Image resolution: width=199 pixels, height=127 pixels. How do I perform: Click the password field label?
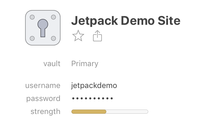coord(43,99)
